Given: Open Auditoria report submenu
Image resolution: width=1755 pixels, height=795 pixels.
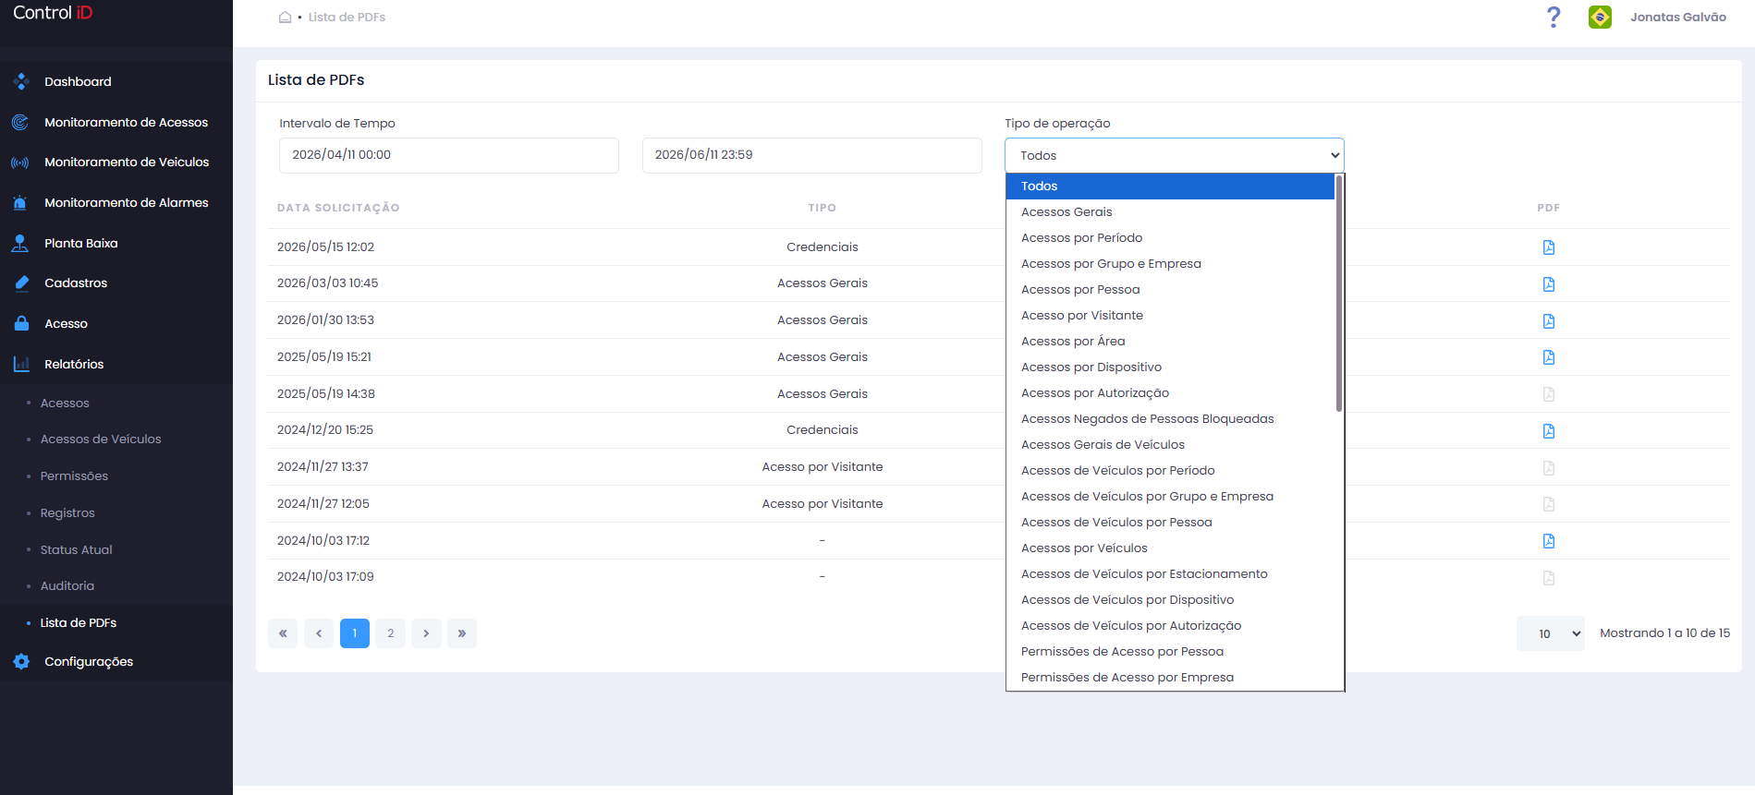Looking at the screenshot, I should tap(67, 585).
